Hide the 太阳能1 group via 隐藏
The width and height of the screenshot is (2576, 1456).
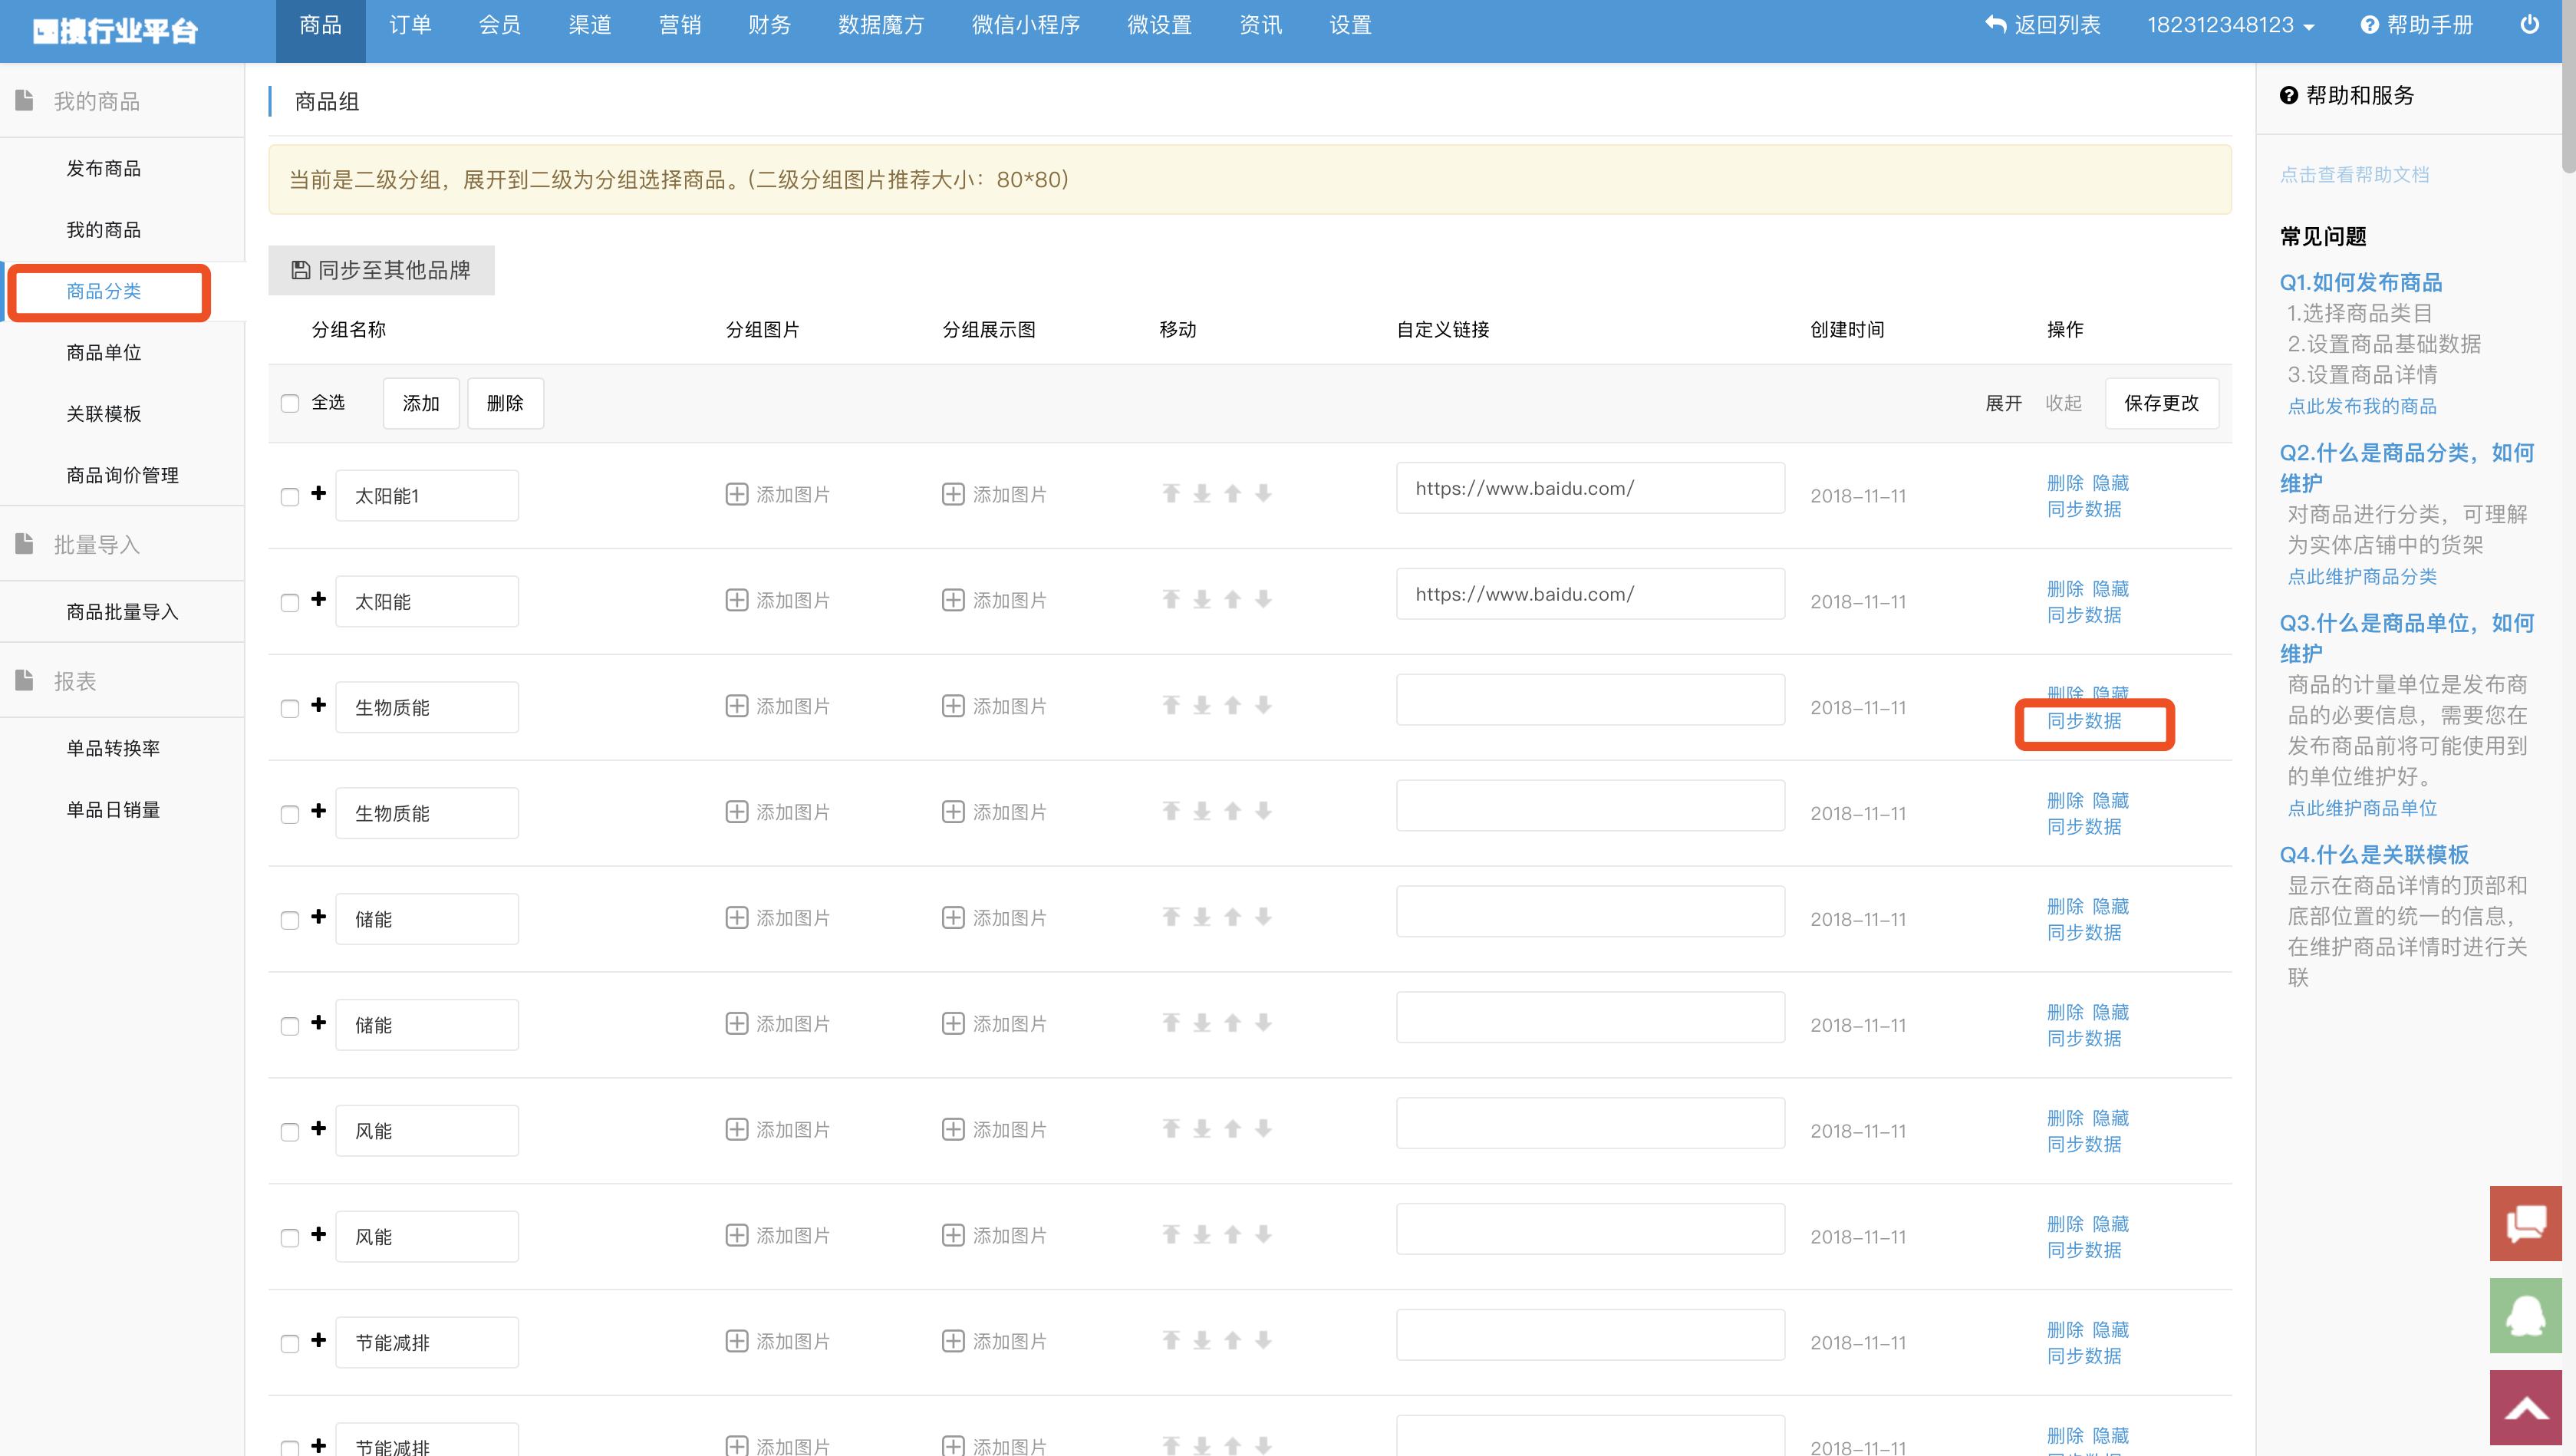[x=2111, y=483]
